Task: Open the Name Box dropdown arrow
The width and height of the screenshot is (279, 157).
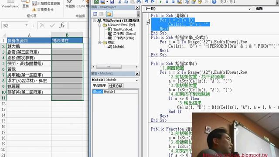Action: pos(27,25)
